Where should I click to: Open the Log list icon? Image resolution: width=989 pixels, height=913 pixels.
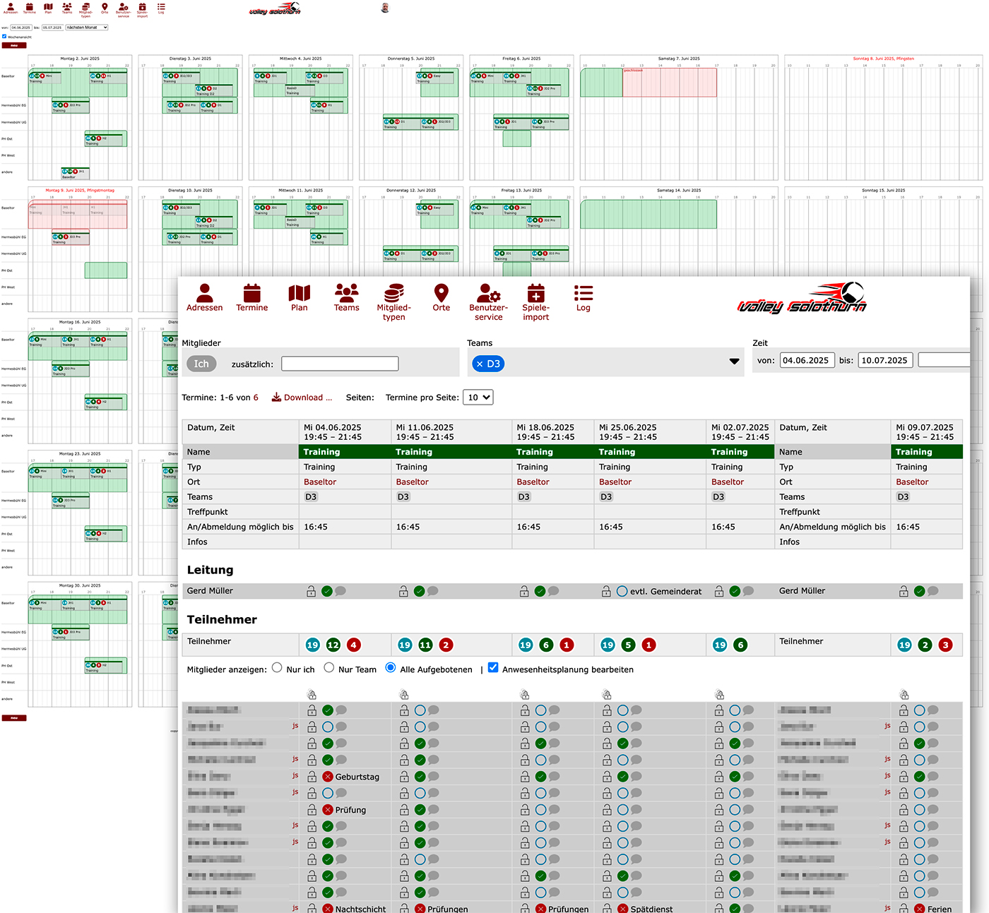(x=583, y=297)
